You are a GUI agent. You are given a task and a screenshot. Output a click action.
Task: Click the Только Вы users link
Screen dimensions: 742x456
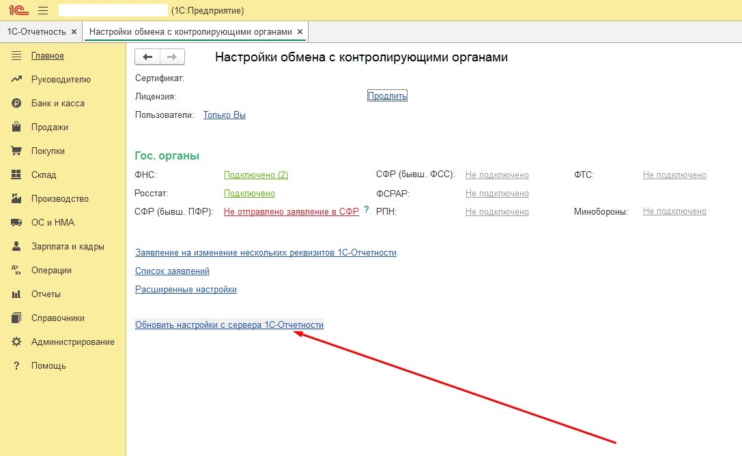(x=225, y=115)
